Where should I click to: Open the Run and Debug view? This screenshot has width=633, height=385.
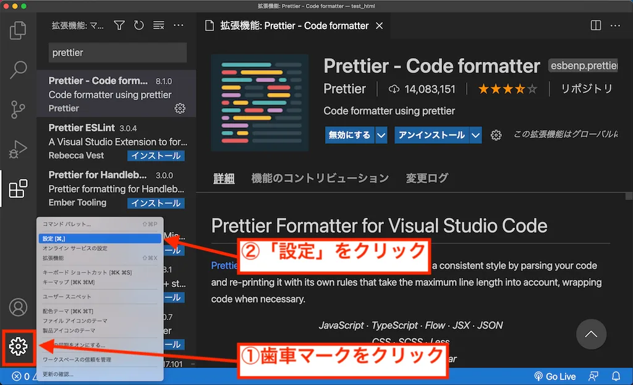tap(18, 149)
